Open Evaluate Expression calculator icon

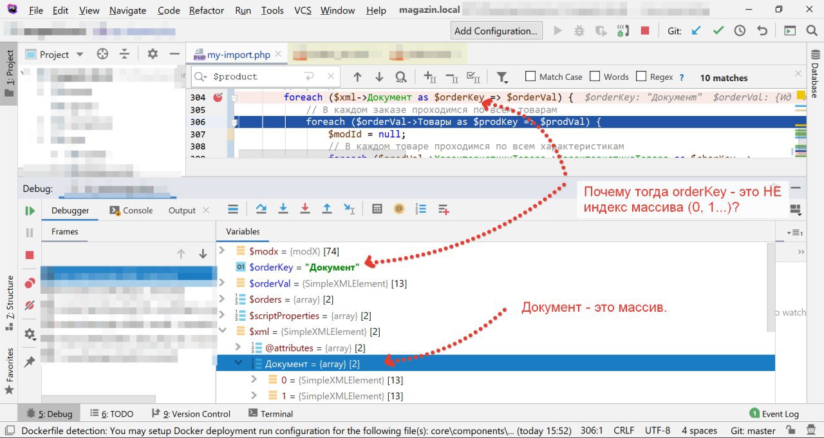[377, 209]
